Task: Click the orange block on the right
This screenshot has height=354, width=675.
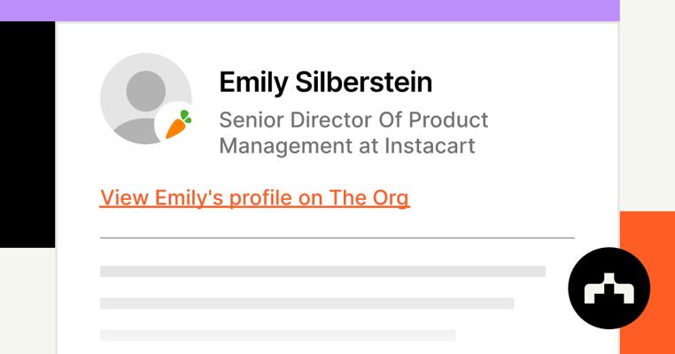Action: click(648, 239)
